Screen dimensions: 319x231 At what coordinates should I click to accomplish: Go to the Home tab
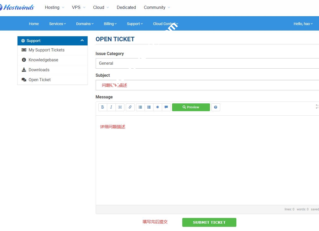click(34, 24)
